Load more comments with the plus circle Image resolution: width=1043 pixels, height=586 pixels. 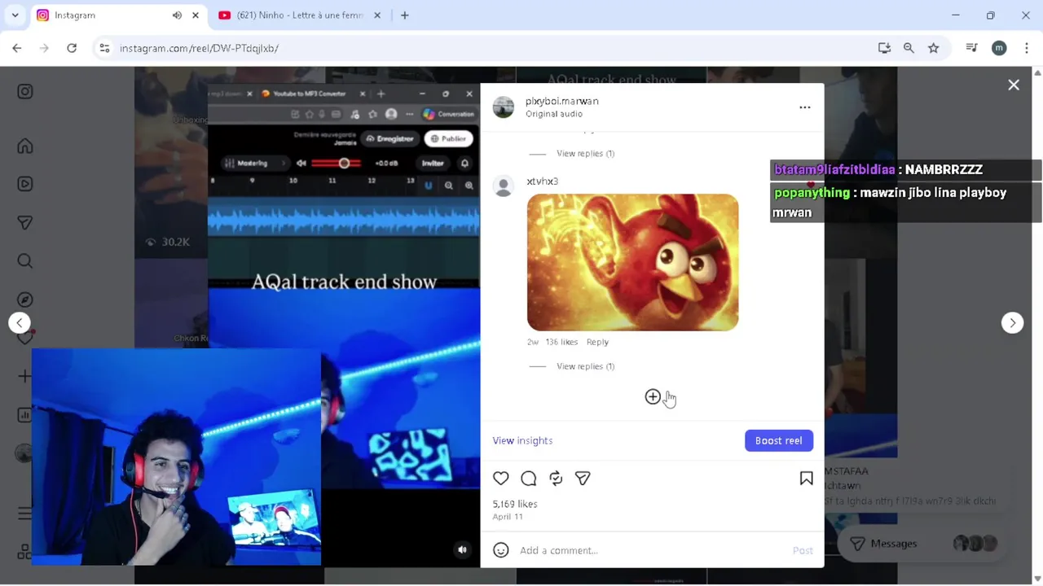(x=653, y=397)
